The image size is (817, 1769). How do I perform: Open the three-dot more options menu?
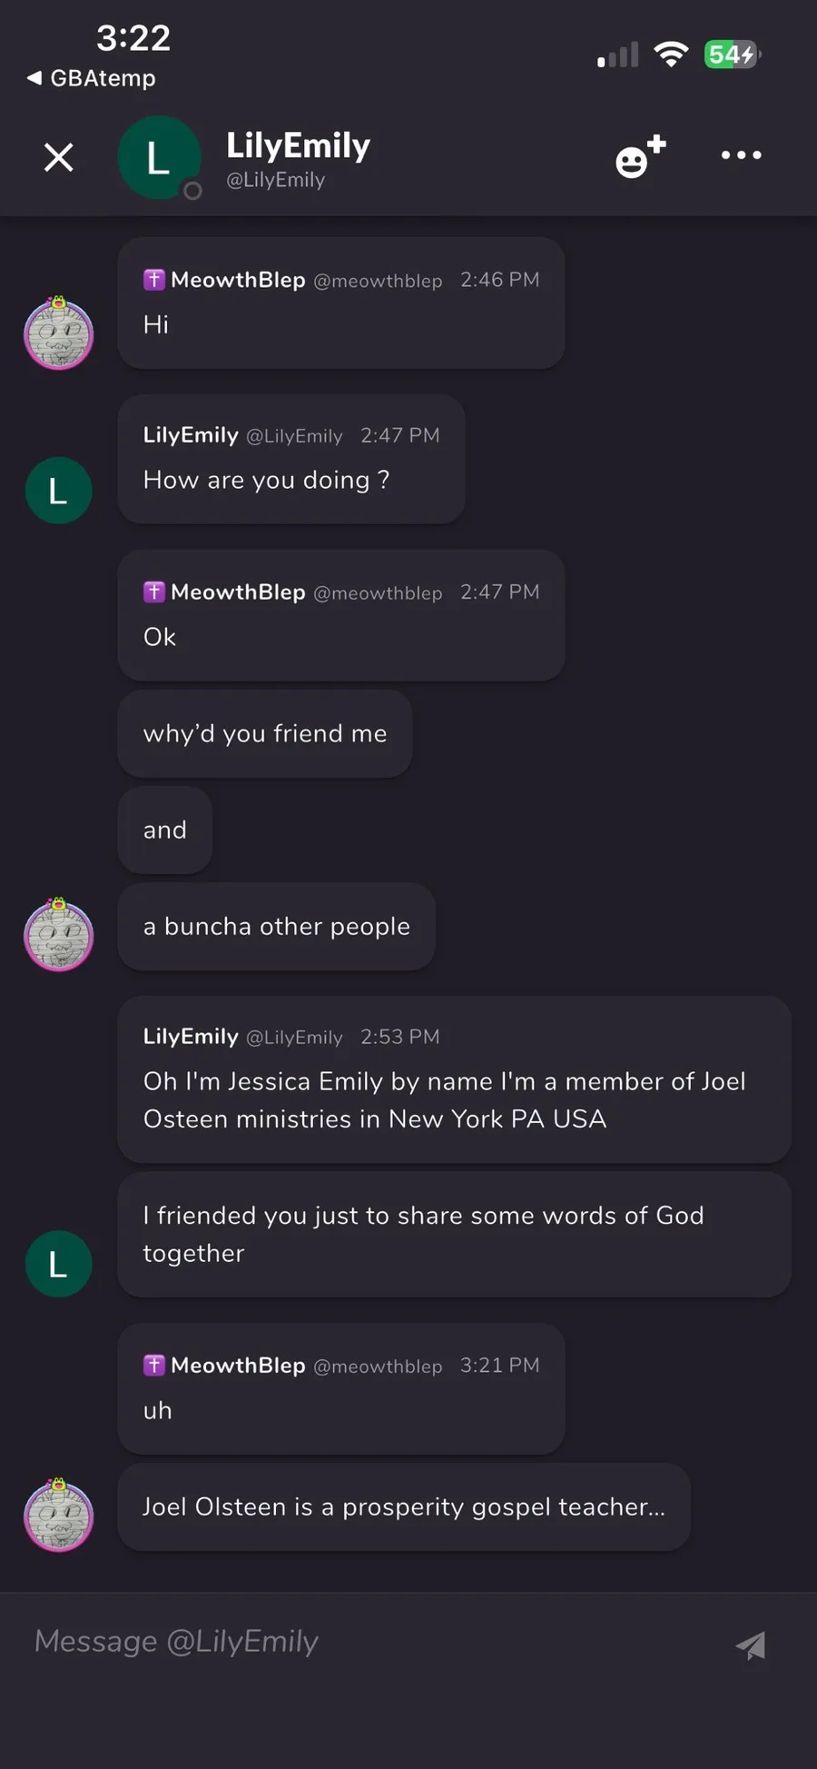[x=741, y=155]
